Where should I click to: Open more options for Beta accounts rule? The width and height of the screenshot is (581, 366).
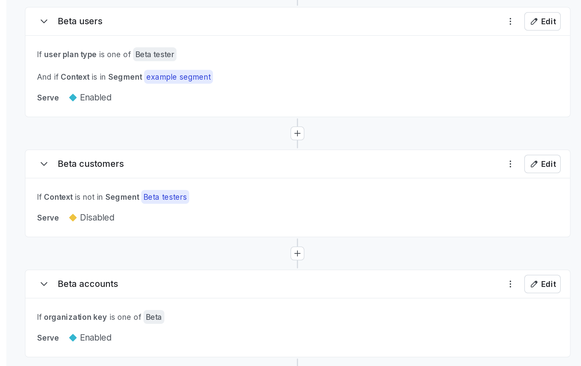pyautogui.click(x=510, y=284)
